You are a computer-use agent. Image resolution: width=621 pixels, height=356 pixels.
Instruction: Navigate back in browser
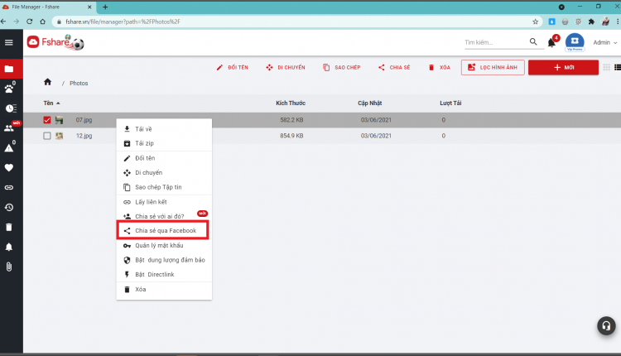click(x=3, y=22)
